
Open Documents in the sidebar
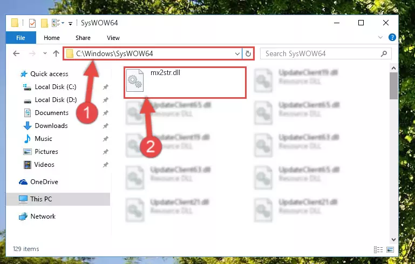[x=52, y=113]
